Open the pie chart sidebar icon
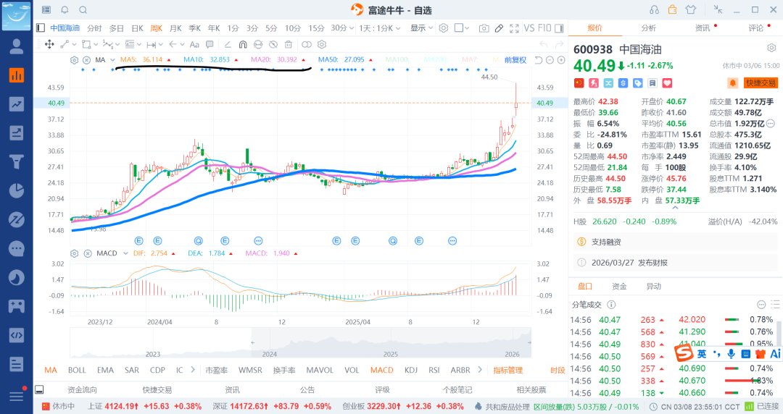This screenshot has height=414, width=783. 17,190
